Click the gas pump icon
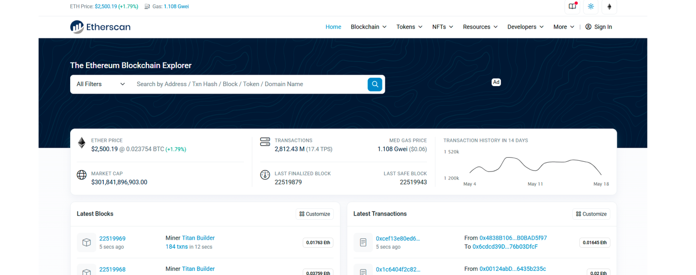 (x=147, y=6)
